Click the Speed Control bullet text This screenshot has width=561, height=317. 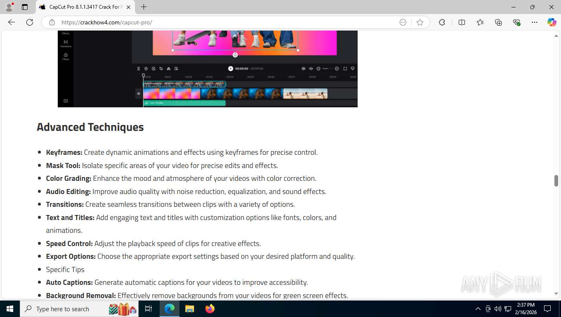coord(153,244)
